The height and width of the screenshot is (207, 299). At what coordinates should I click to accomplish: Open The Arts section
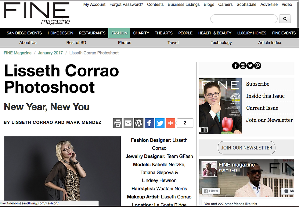click(x=164, y=33)
